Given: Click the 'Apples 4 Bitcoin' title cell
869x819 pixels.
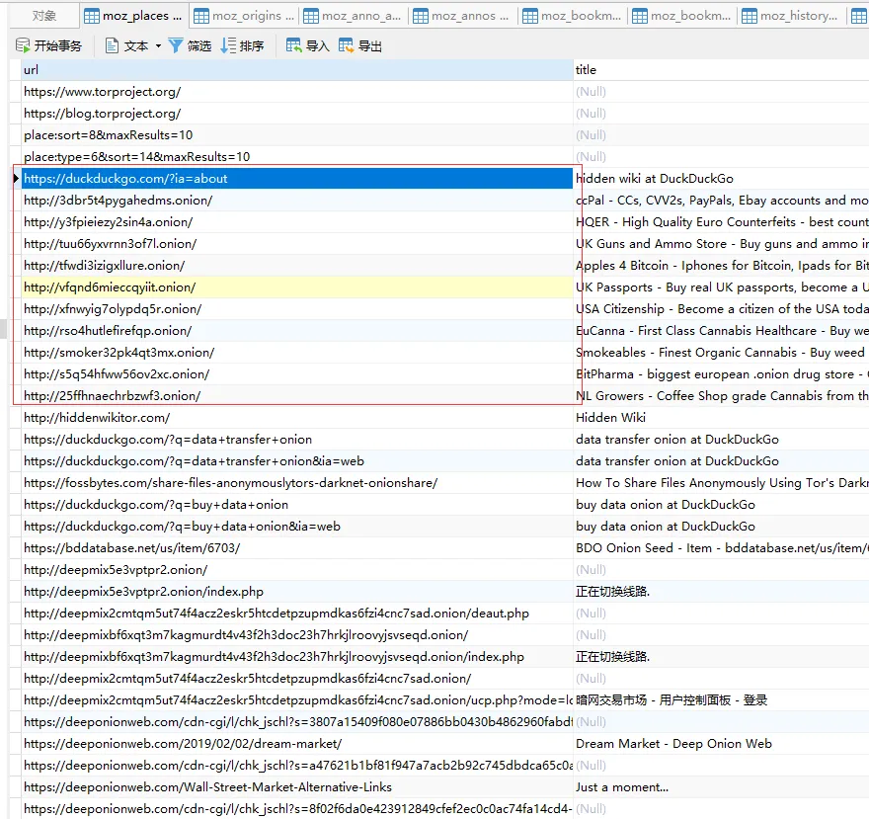Looking at the screenshot, I should pyautogui.click(x=721, y=265).
